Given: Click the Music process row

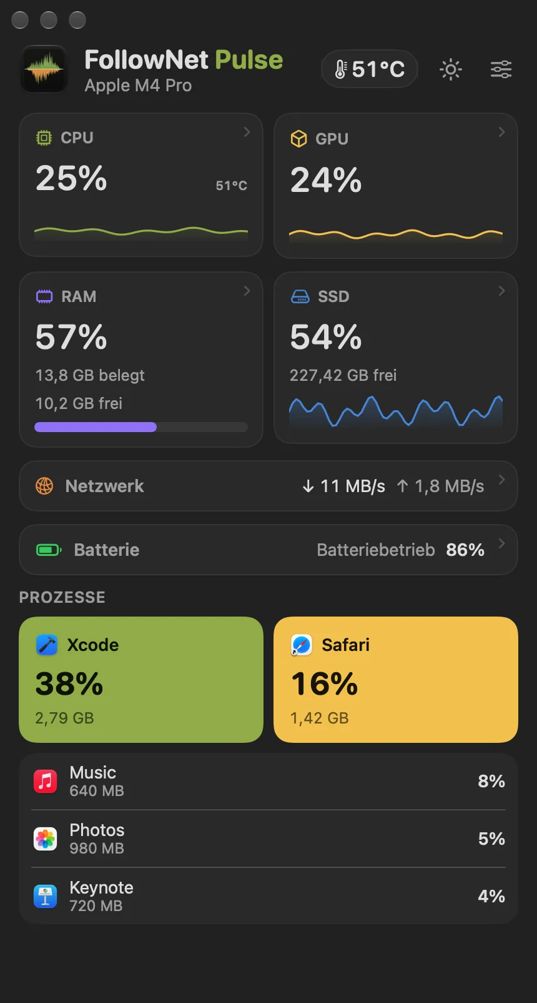Looking at the screenshot, I should click(x=268, y=781).
